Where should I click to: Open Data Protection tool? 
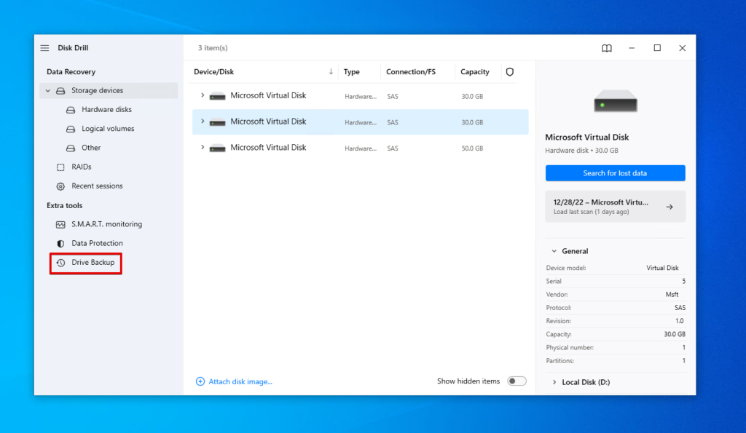(97, 243)
